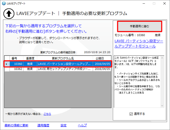Open the ヘルプ link

[82, 125]
